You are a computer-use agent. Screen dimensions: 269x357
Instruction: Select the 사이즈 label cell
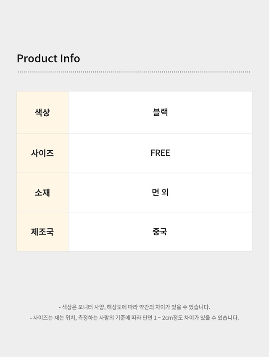click(x=42, y=153)
